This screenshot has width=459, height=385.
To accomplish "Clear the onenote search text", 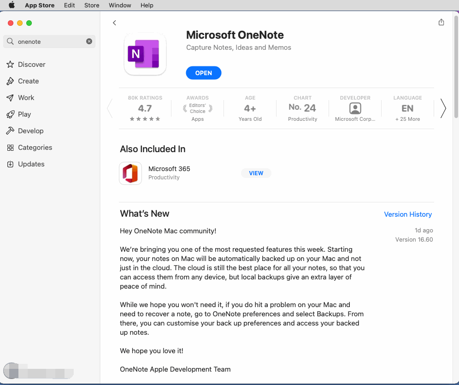I will click(89, 41).
